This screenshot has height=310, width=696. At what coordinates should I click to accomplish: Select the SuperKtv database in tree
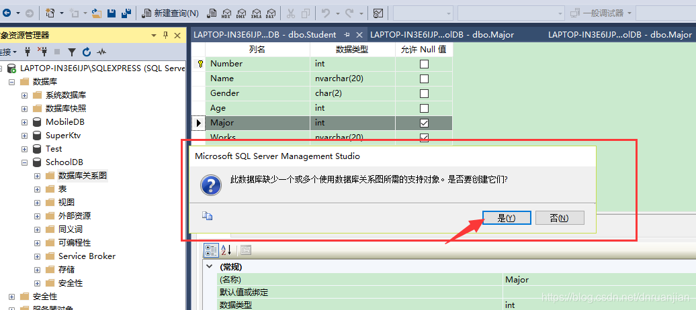tap(63, 136)
